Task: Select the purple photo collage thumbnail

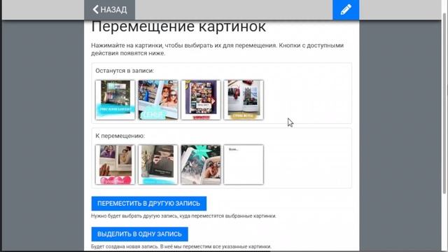Action: coord(201,99)
